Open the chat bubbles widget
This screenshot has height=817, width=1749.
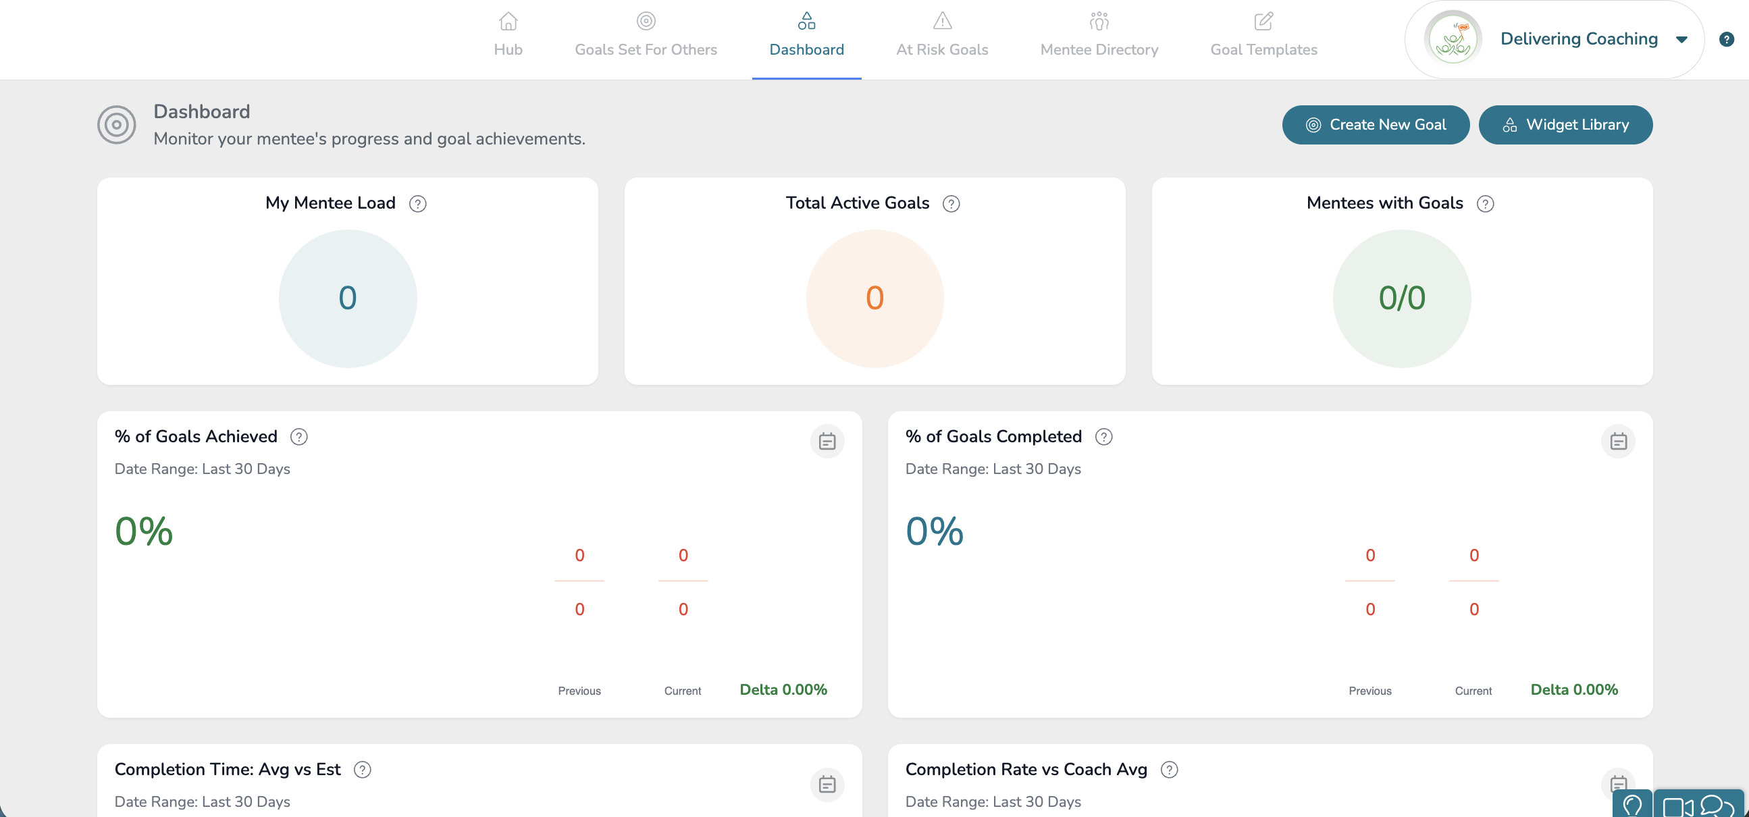pyautogui.click(x=1717, y=806)
